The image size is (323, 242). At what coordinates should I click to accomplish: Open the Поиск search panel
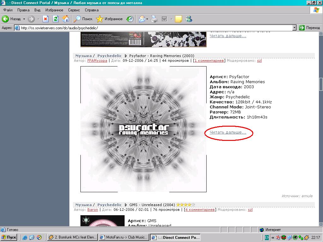(83, 19)
